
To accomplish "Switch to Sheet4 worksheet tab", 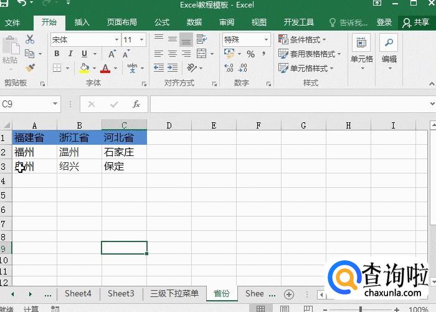I will click(x=78, y=294).
